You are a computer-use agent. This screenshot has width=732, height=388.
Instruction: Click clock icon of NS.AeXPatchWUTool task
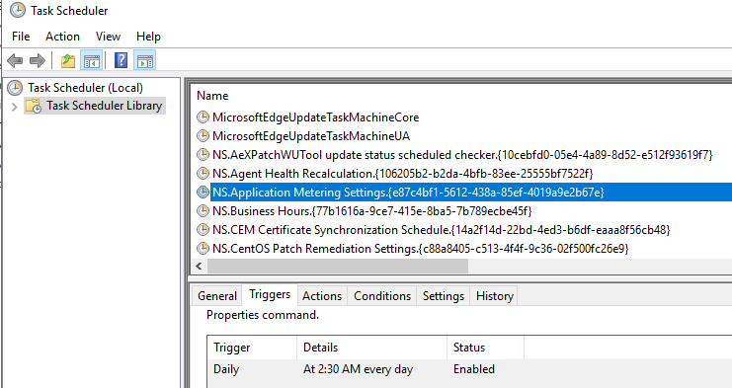203,154
